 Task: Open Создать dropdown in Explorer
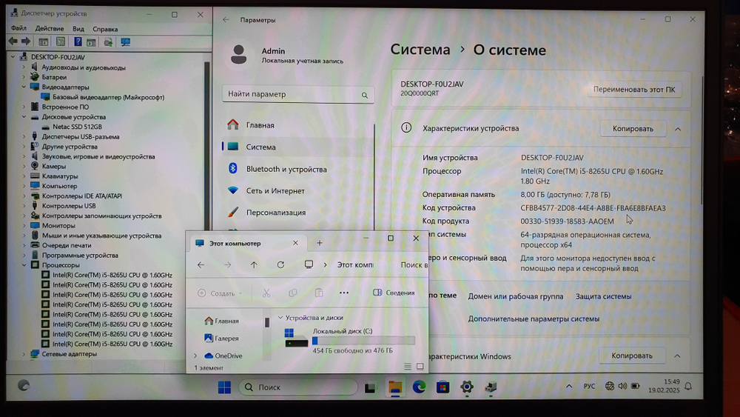[220, 293]
